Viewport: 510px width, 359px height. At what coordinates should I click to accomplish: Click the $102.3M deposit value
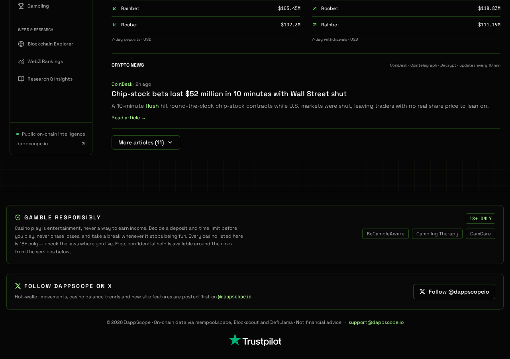pyautogui.click(x=290, y=25)
